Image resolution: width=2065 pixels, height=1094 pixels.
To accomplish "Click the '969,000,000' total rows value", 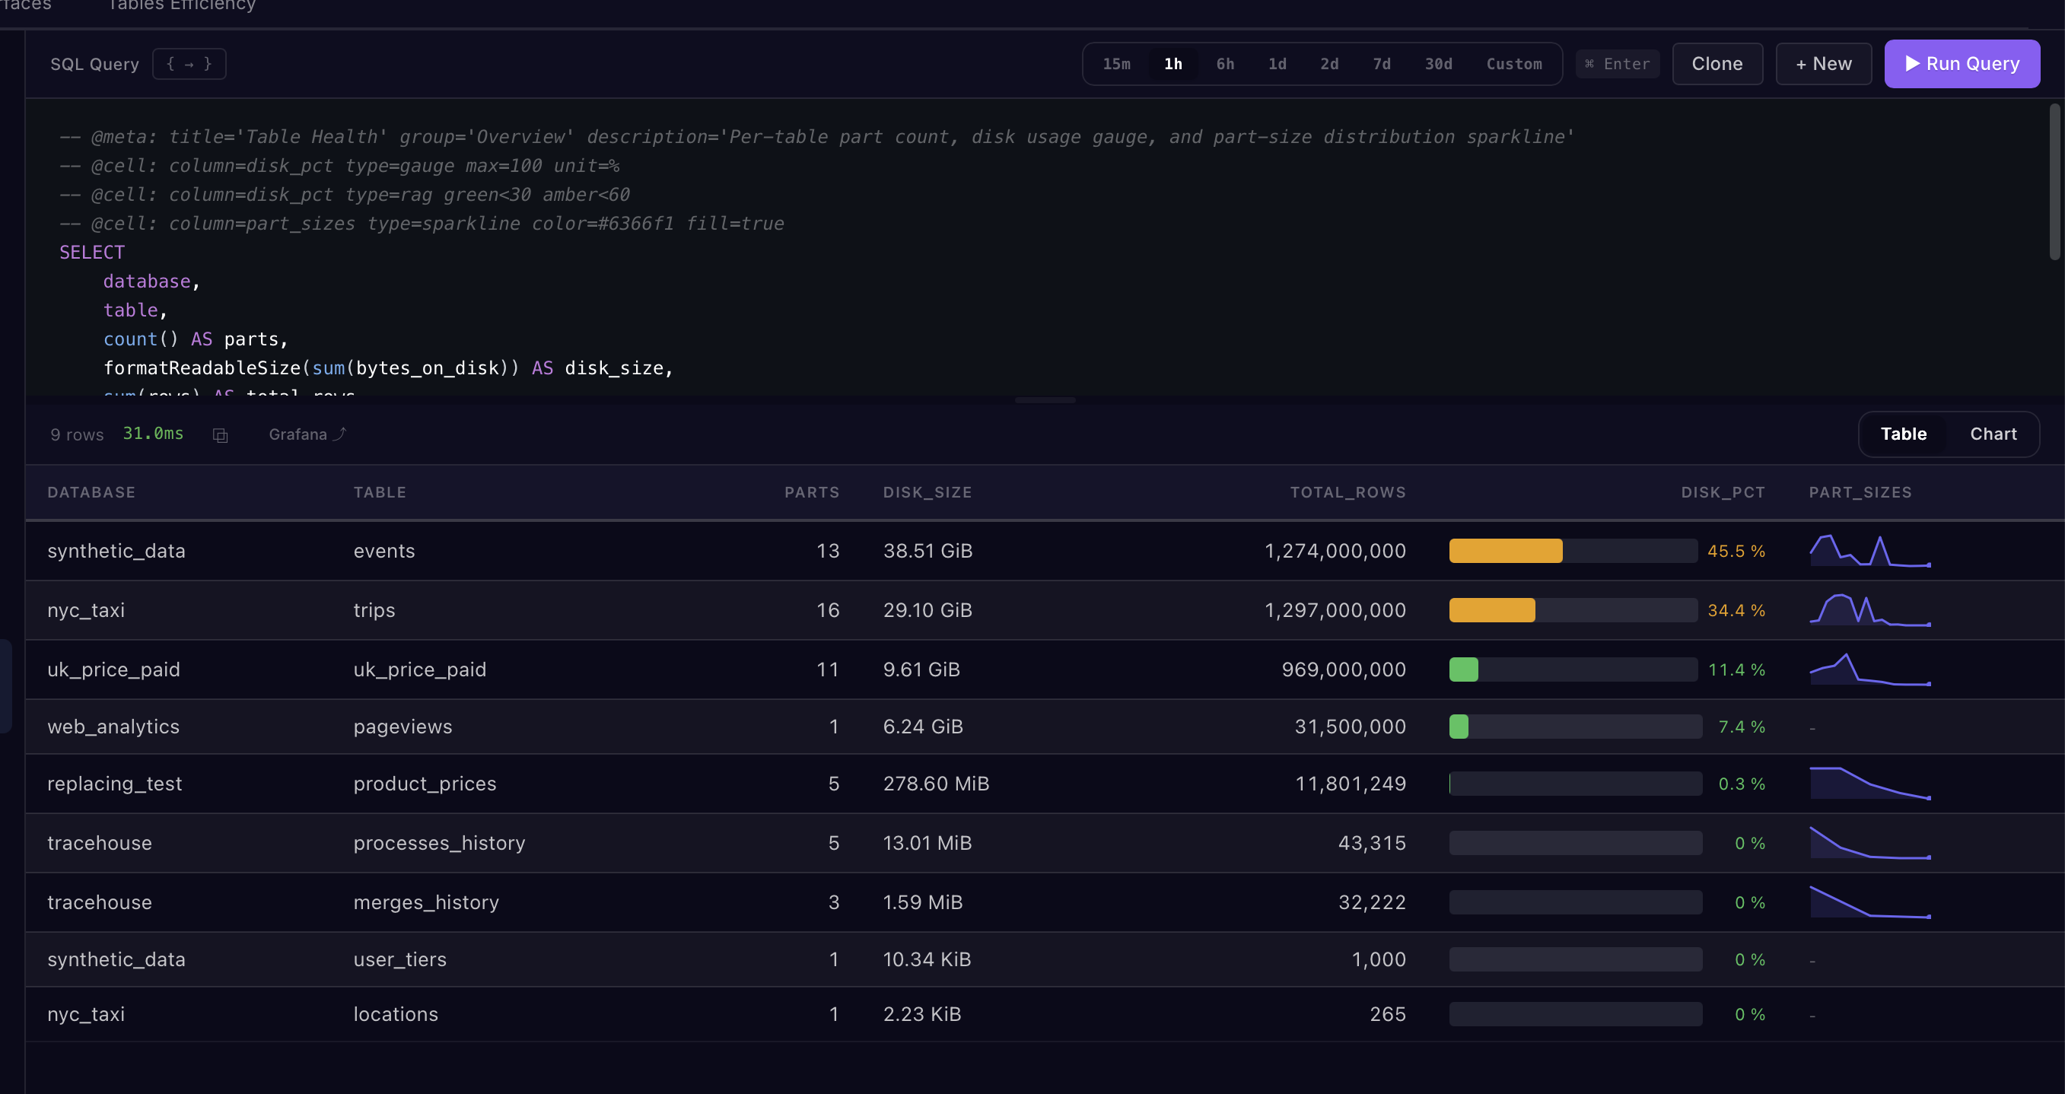I will tap(1344, 669).
